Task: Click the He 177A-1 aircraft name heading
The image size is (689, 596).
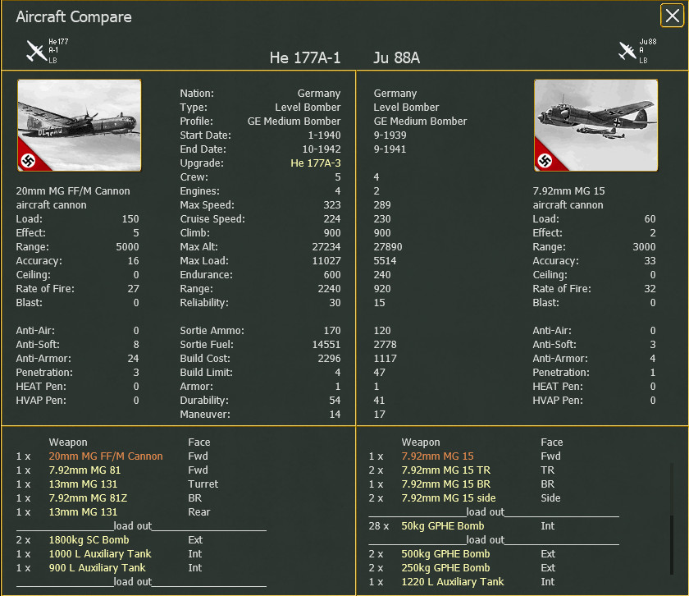Action: [x=305, y=57]
